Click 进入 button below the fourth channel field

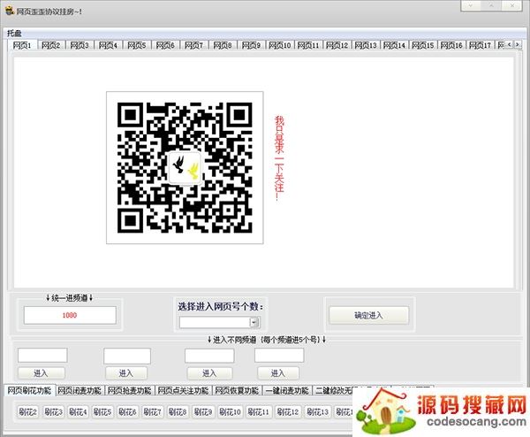(x=278, y=373)
